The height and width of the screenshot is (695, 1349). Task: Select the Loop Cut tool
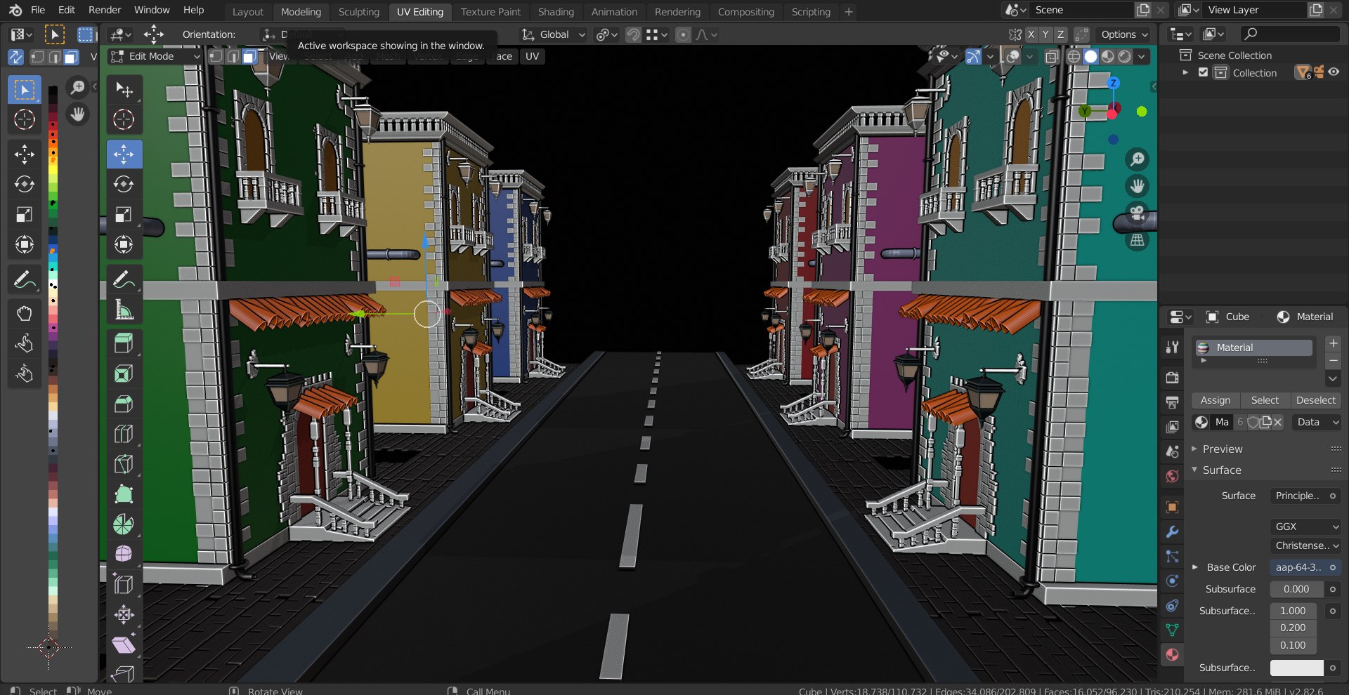[124, 434]
